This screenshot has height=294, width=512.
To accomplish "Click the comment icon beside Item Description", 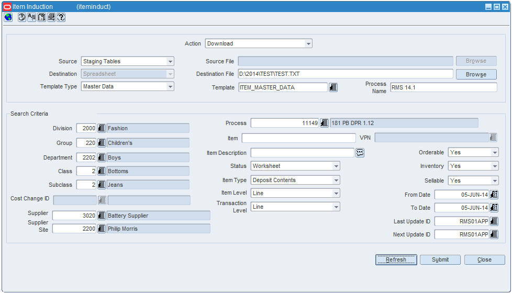I will point(360,153).
